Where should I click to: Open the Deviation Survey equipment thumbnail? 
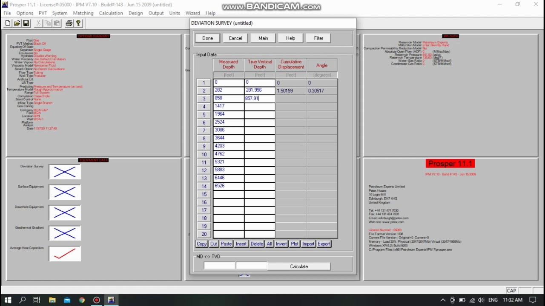click(x=65, y=172)
